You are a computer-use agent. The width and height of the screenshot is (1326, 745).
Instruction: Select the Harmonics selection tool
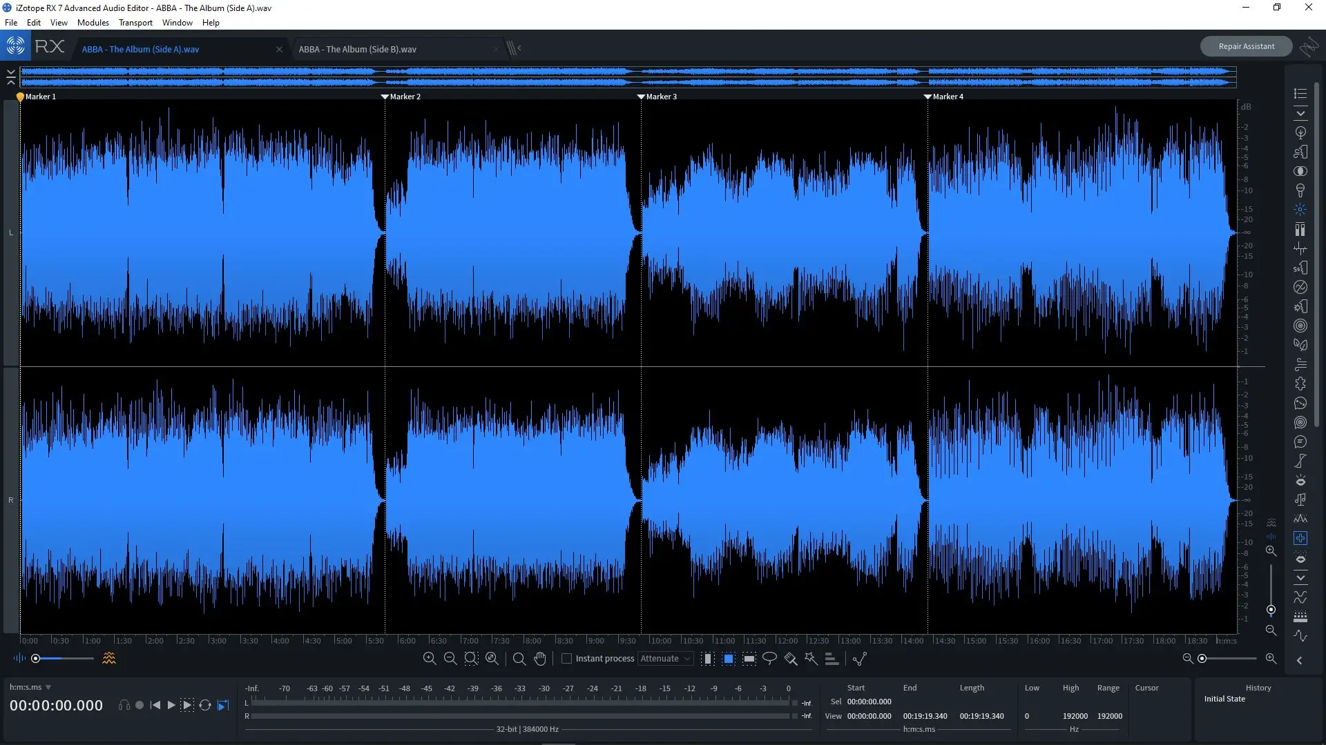pos(832,659)
